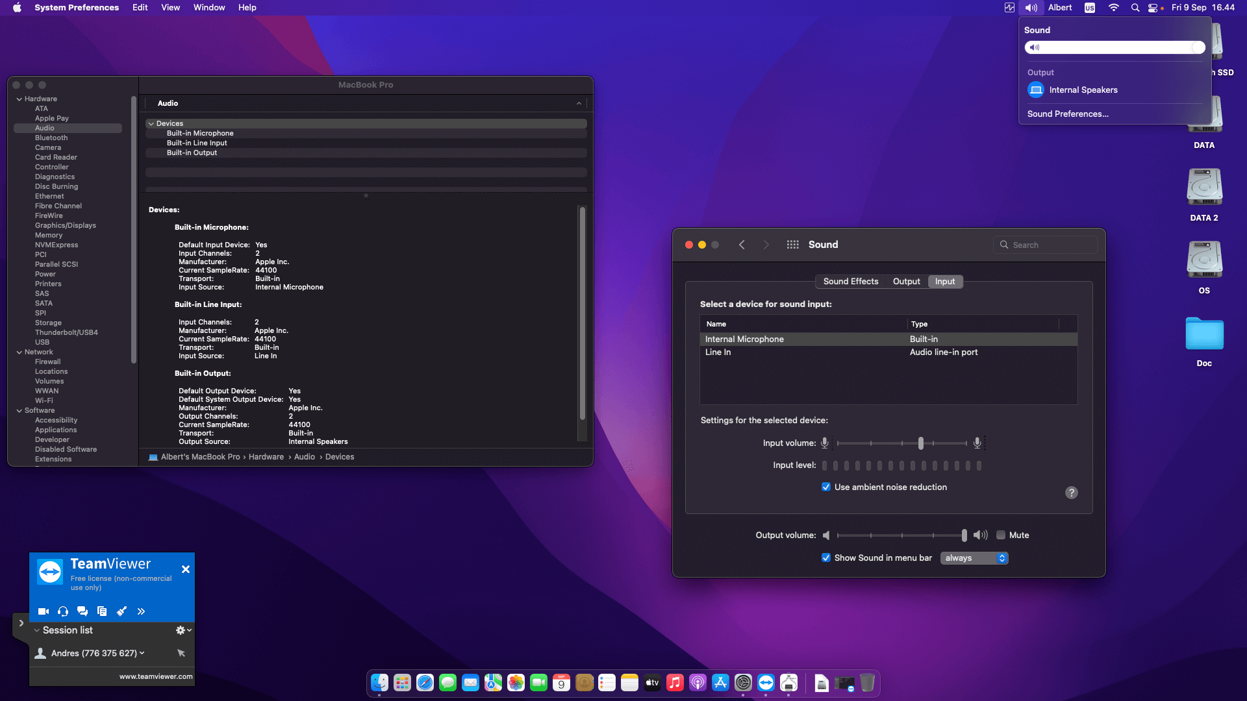Collapse the Session list in TeamViewer
The image size is (1247, 701).
[x=36, y=630]
